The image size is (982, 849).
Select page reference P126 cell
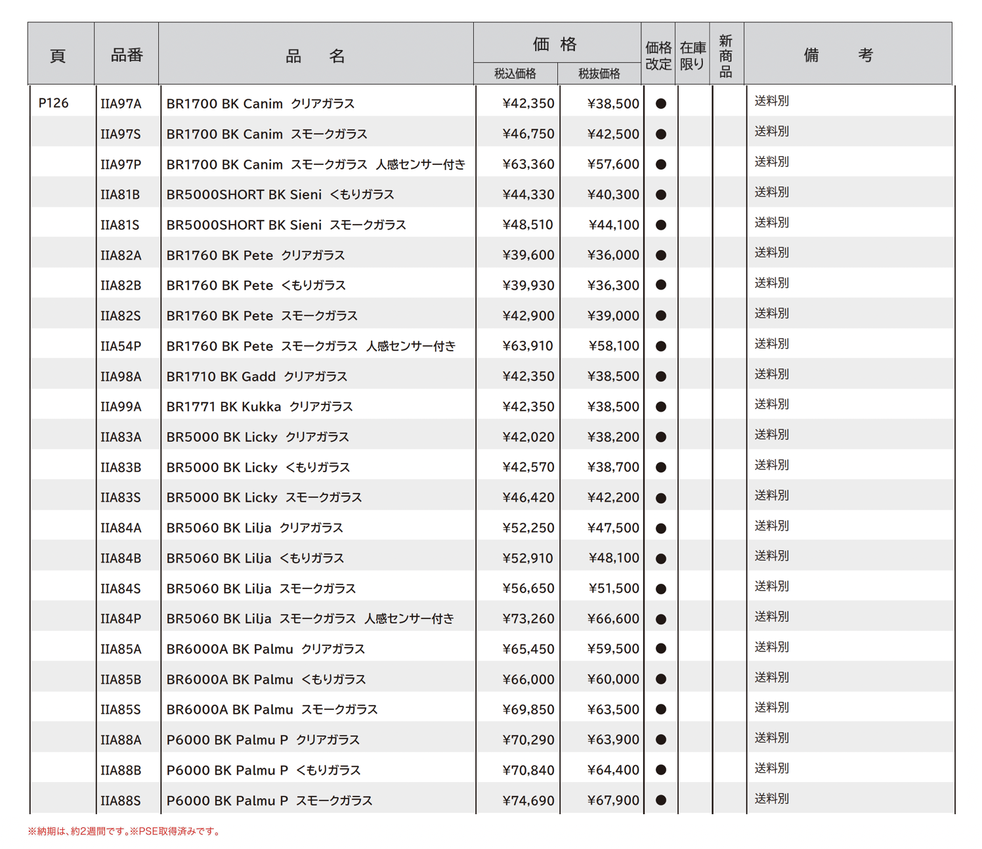[x=54, y=103]
